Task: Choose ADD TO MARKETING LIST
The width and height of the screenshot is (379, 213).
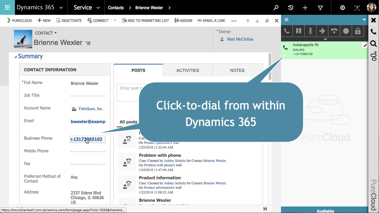Action: tap(146, 21)
